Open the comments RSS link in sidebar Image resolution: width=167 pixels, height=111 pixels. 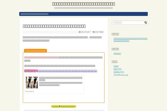coord(119,72)
